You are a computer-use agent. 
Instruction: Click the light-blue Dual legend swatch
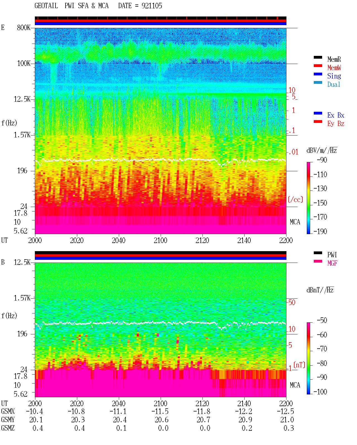[x=318, y=83]
